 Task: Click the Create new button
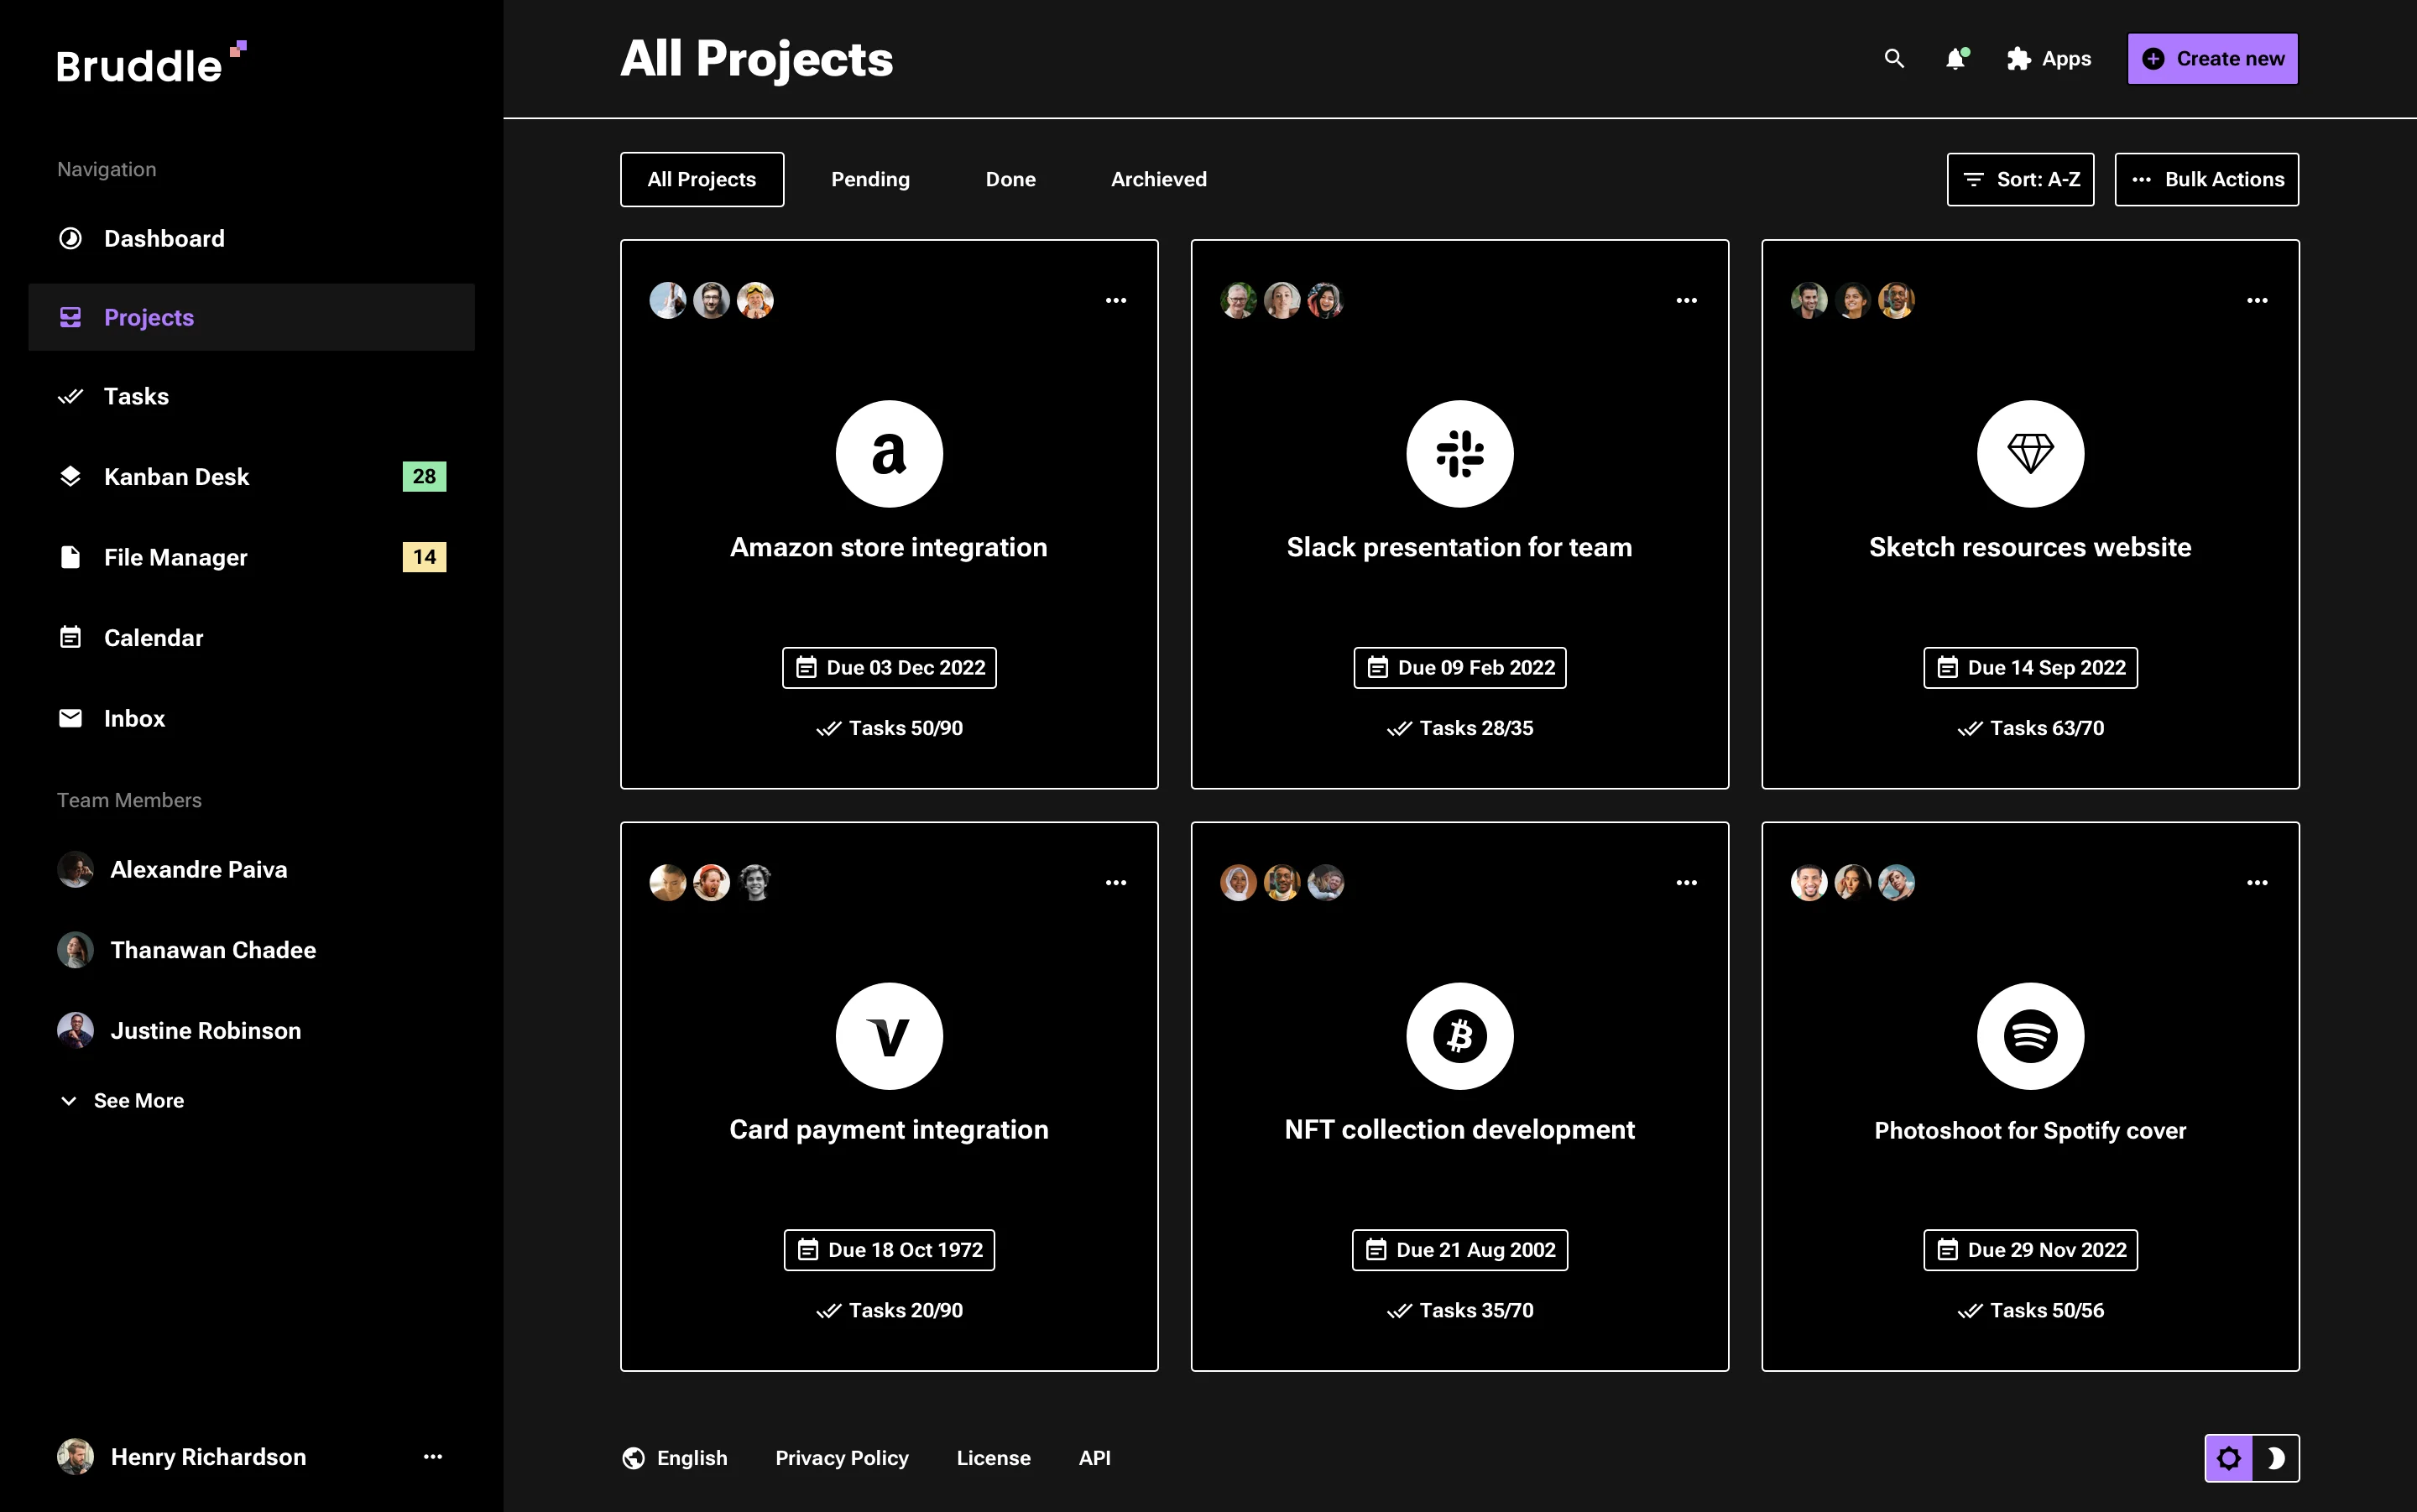coord(2211,58)
